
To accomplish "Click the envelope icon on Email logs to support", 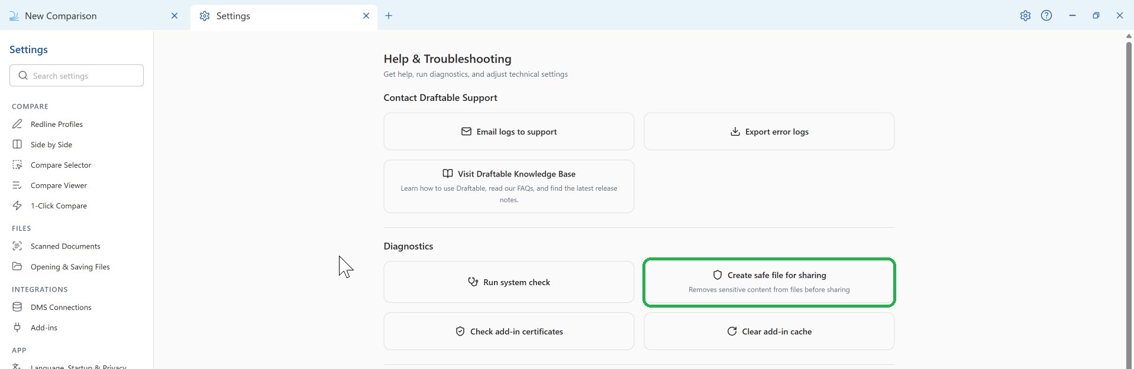I will [x=466, y=132].
